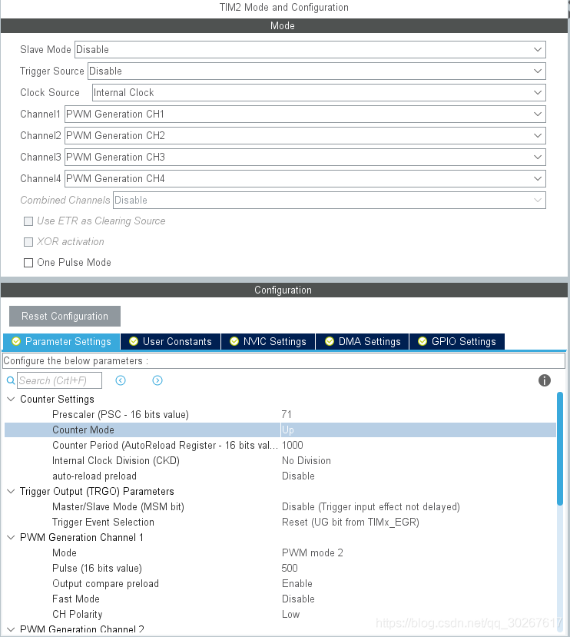Open the parameter info icon

pyautogui.click(x=545, y=380)
